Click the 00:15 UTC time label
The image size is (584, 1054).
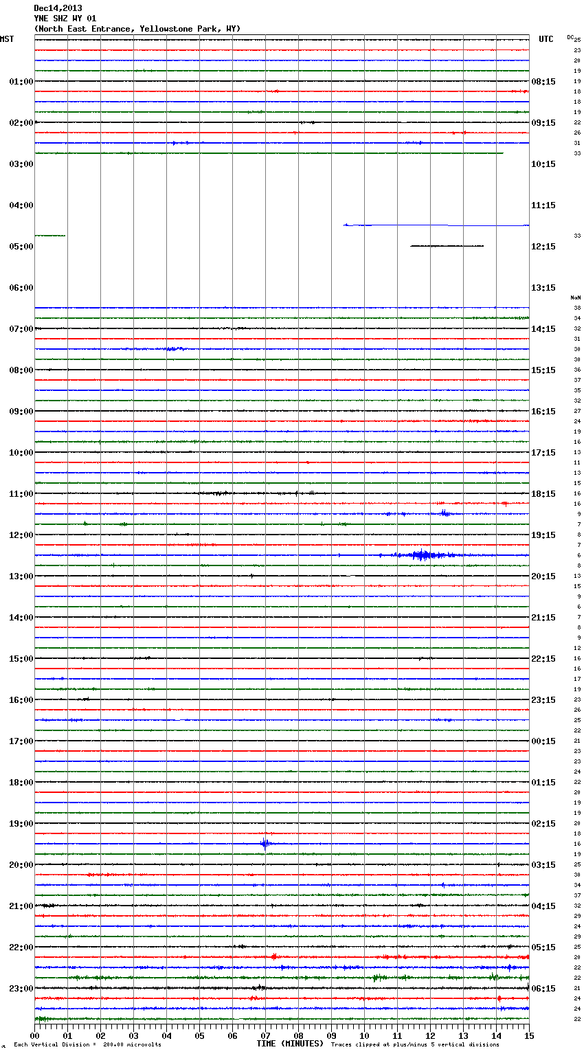point(543,741)
